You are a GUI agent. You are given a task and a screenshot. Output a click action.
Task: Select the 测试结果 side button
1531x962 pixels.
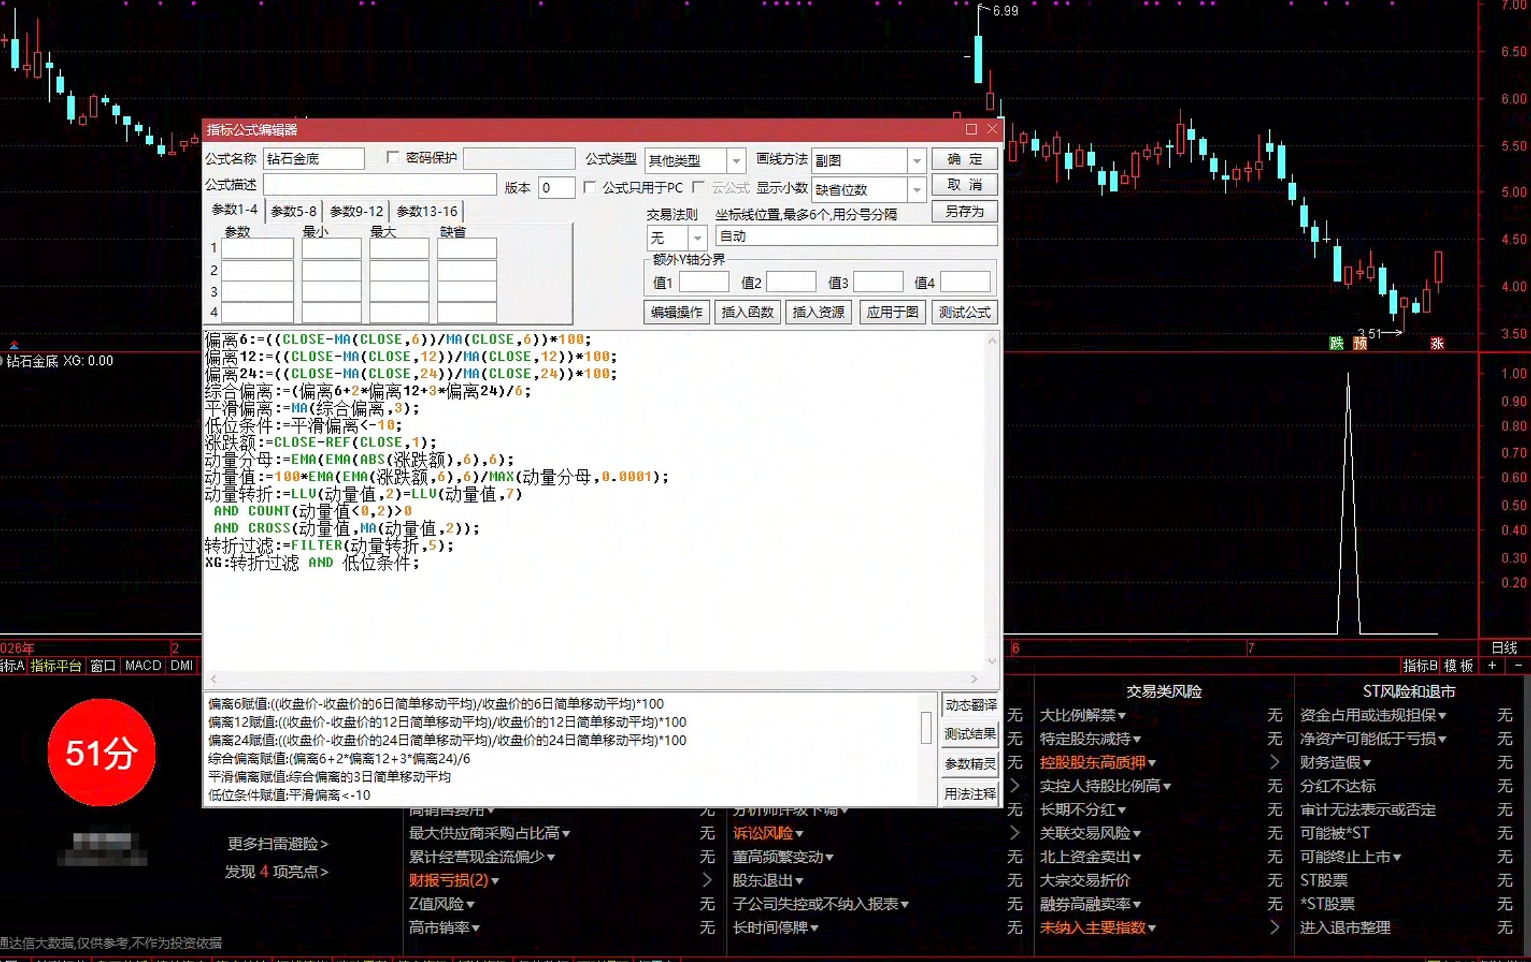click(970, 734)
